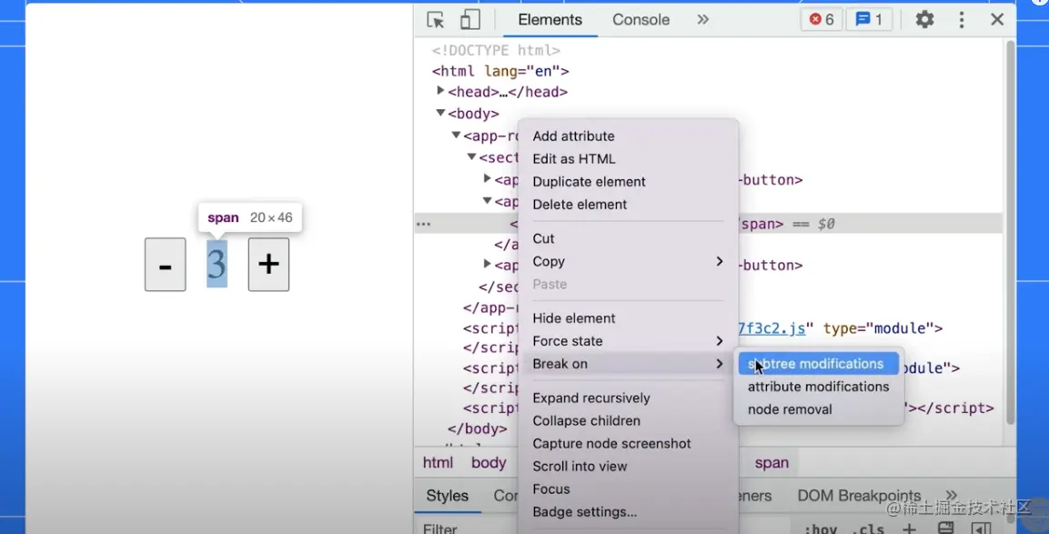
Task: Click the Elements panel vertical scrollbar
Action: (1010, 231)
